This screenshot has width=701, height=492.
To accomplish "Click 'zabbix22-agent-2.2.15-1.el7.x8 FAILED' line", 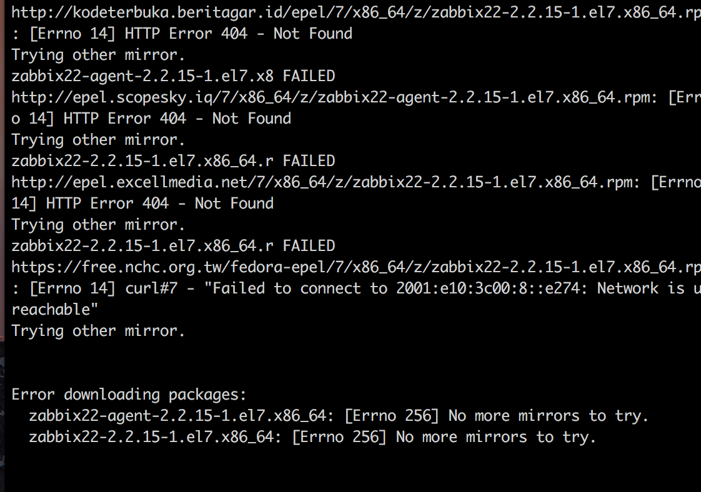I will [173, 76].
